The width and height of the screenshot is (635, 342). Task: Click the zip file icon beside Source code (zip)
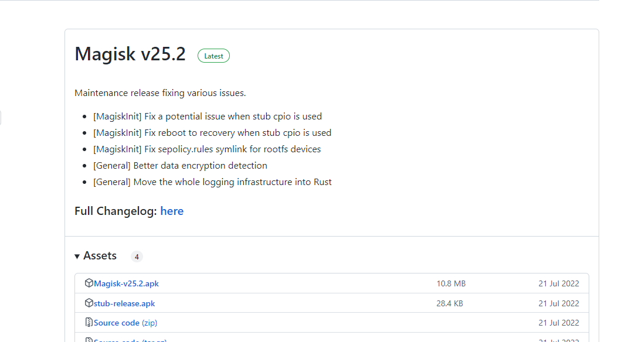point(89,322)
